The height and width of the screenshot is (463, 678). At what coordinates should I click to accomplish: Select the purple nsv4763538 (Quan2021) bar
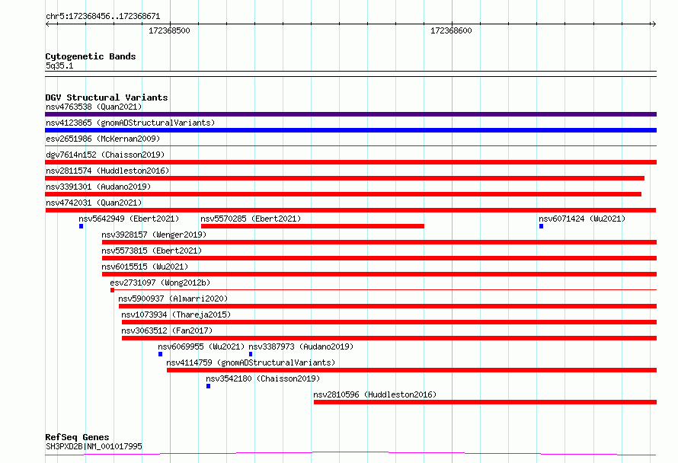click(350, 114)
